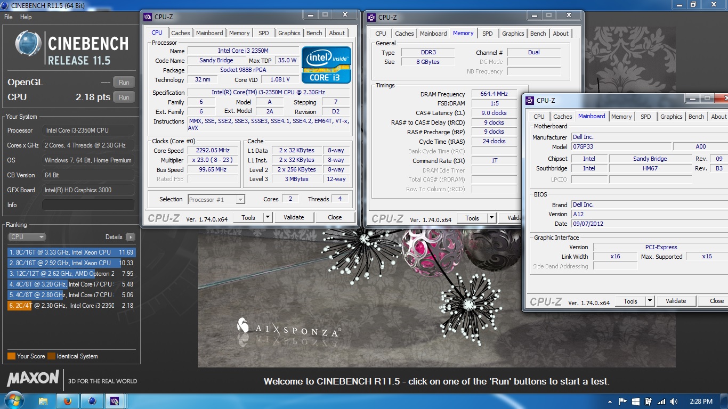
Task: Select ranking row 4C/8T @ 3.20 GHz Core i7
Action: coord(71,284)
